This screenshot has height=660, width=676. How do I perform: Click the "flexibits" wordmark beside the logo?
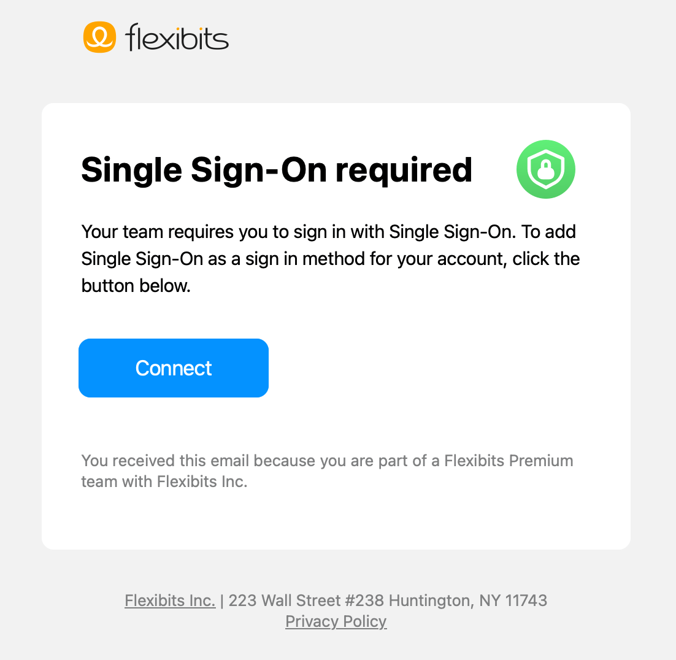tap(177, 38)
